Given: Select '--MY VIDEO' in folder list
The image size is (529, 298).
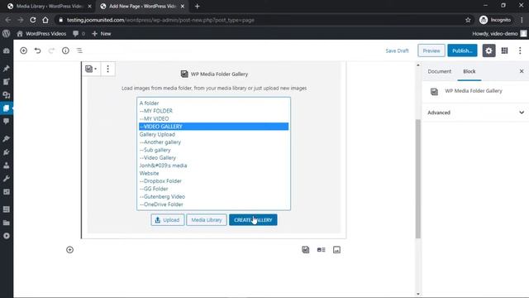Looking at the screenshot, I should tap(213, 118).
